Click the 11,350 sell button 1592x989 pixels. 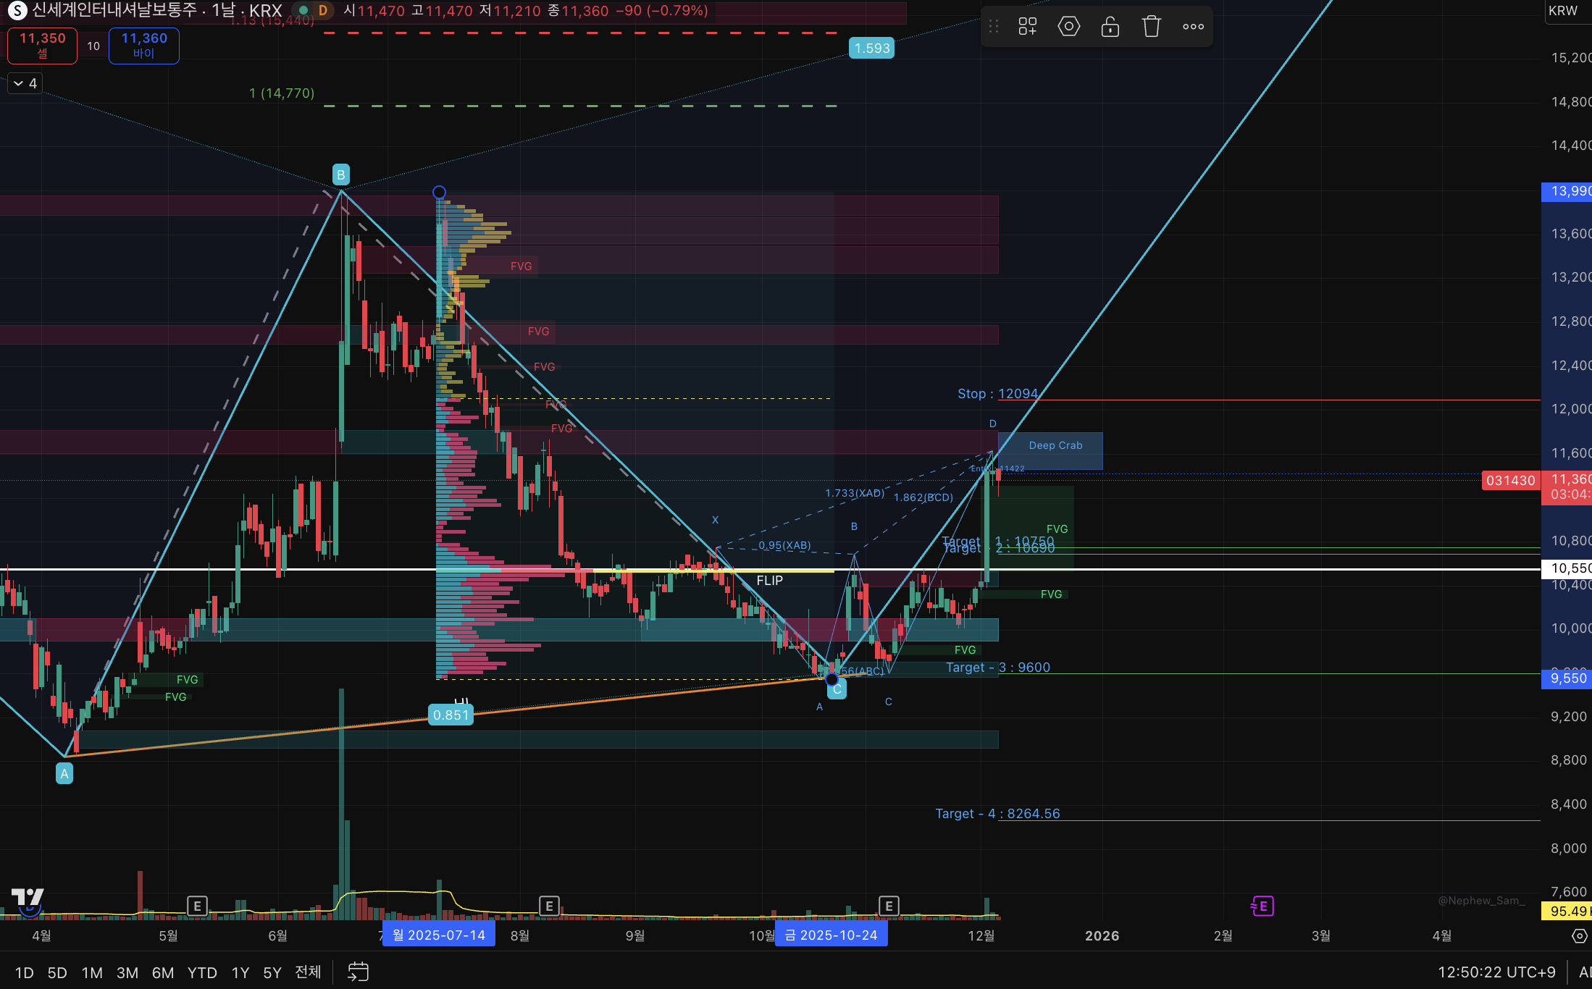point(42,45)
